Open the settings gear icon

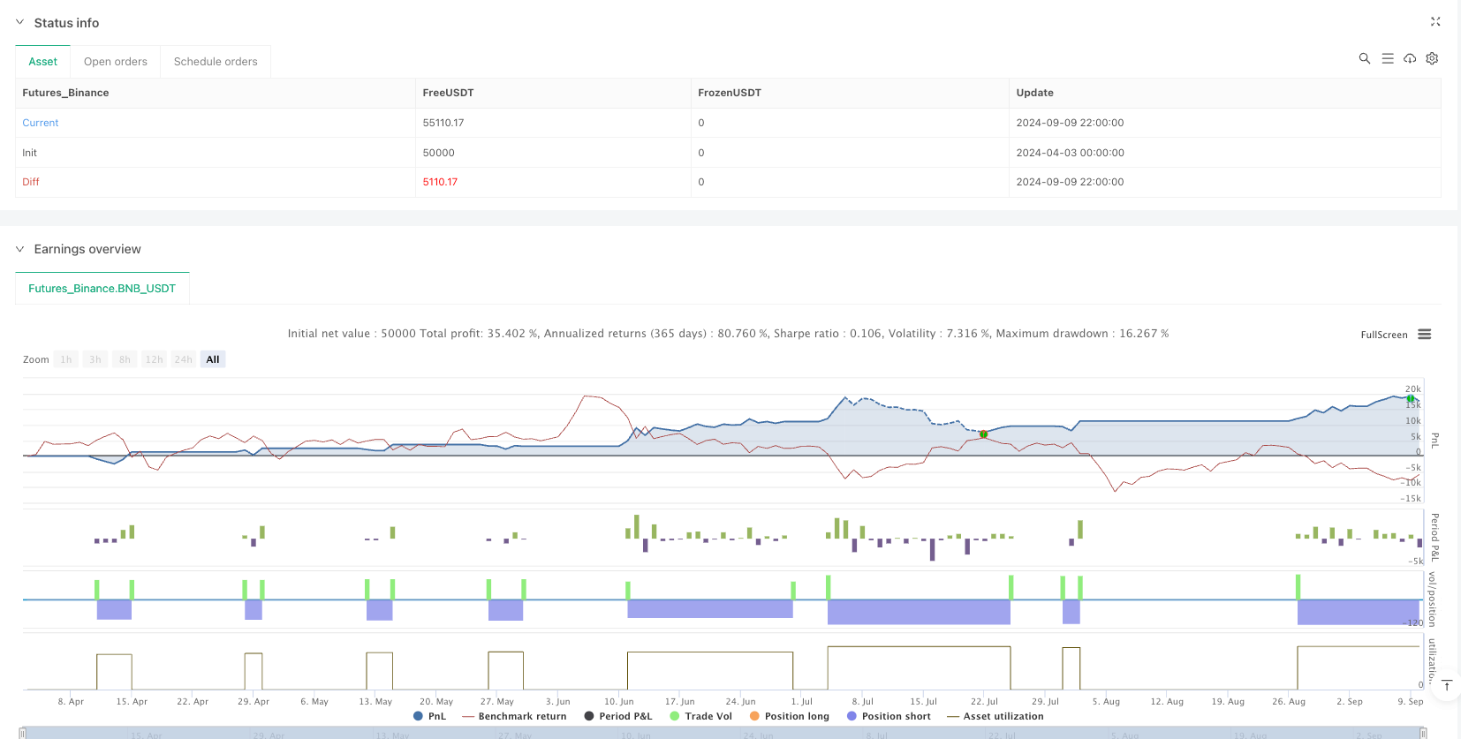[1432, 58]
